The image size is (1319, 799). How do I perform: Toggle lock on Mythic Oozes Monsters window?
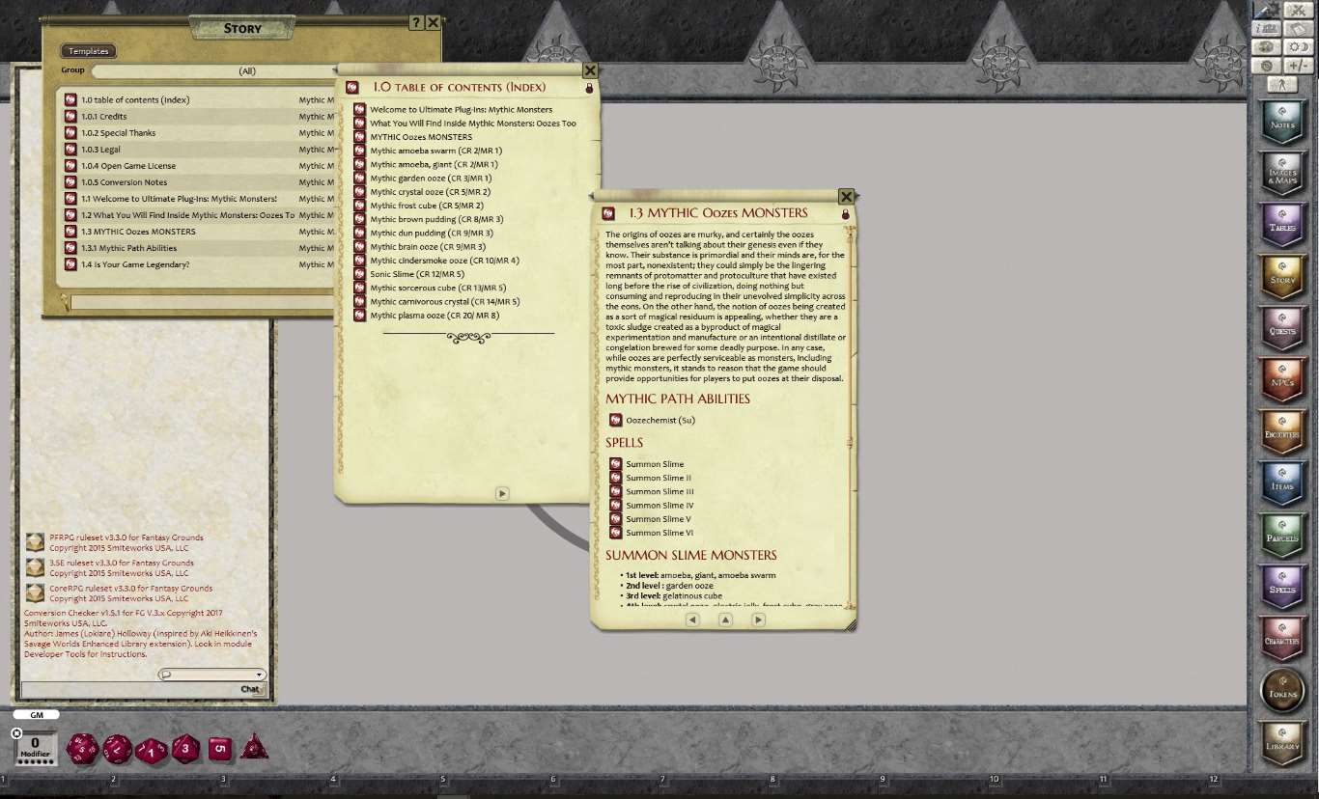(x=845, y=214)
